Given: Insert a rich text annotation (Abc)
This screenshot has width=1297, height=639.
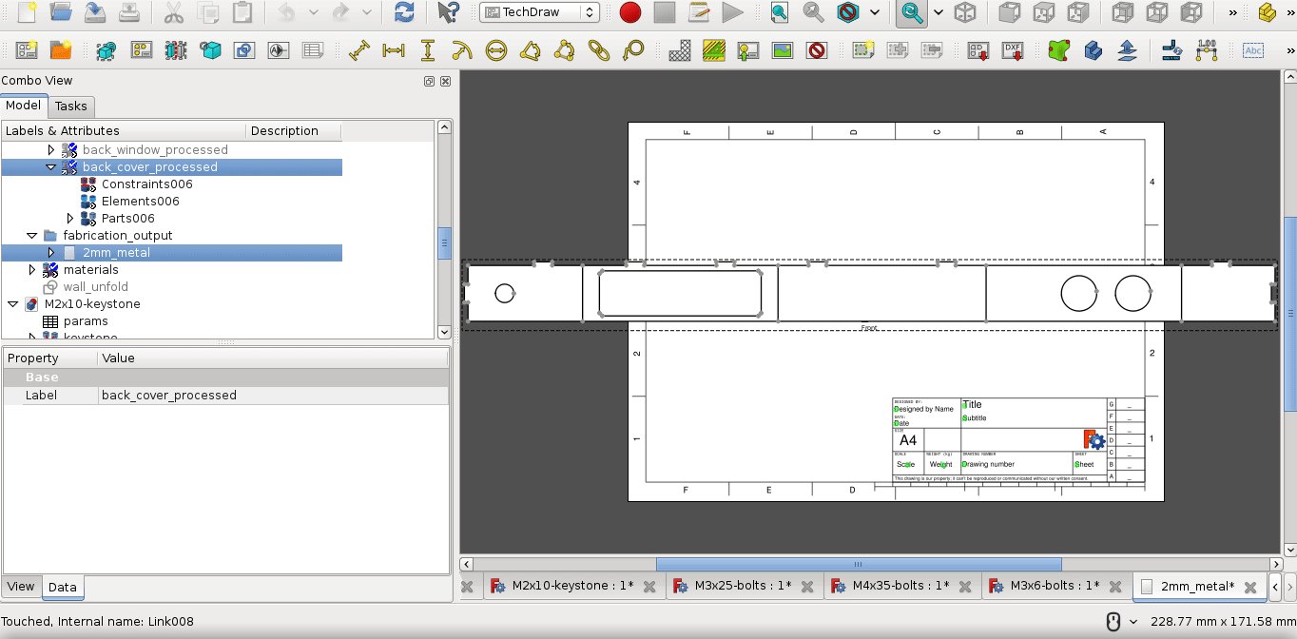Looking at the screenshot, I should (1254, 50).
